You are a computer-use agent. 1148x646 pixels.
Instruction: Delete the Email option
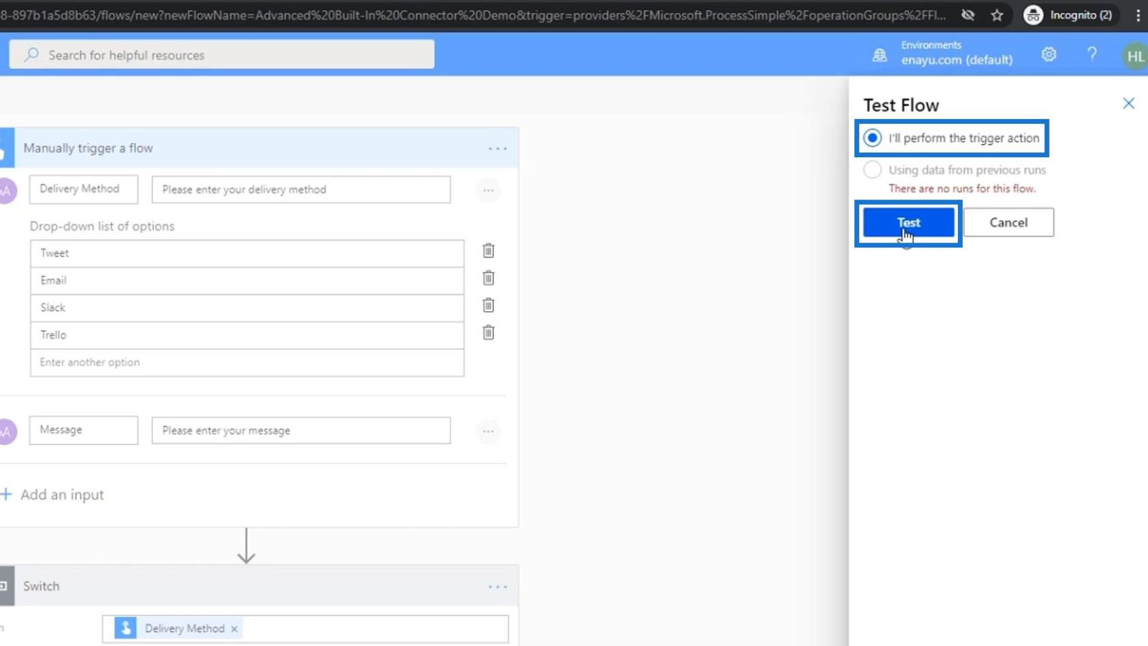tap(488, 278)
